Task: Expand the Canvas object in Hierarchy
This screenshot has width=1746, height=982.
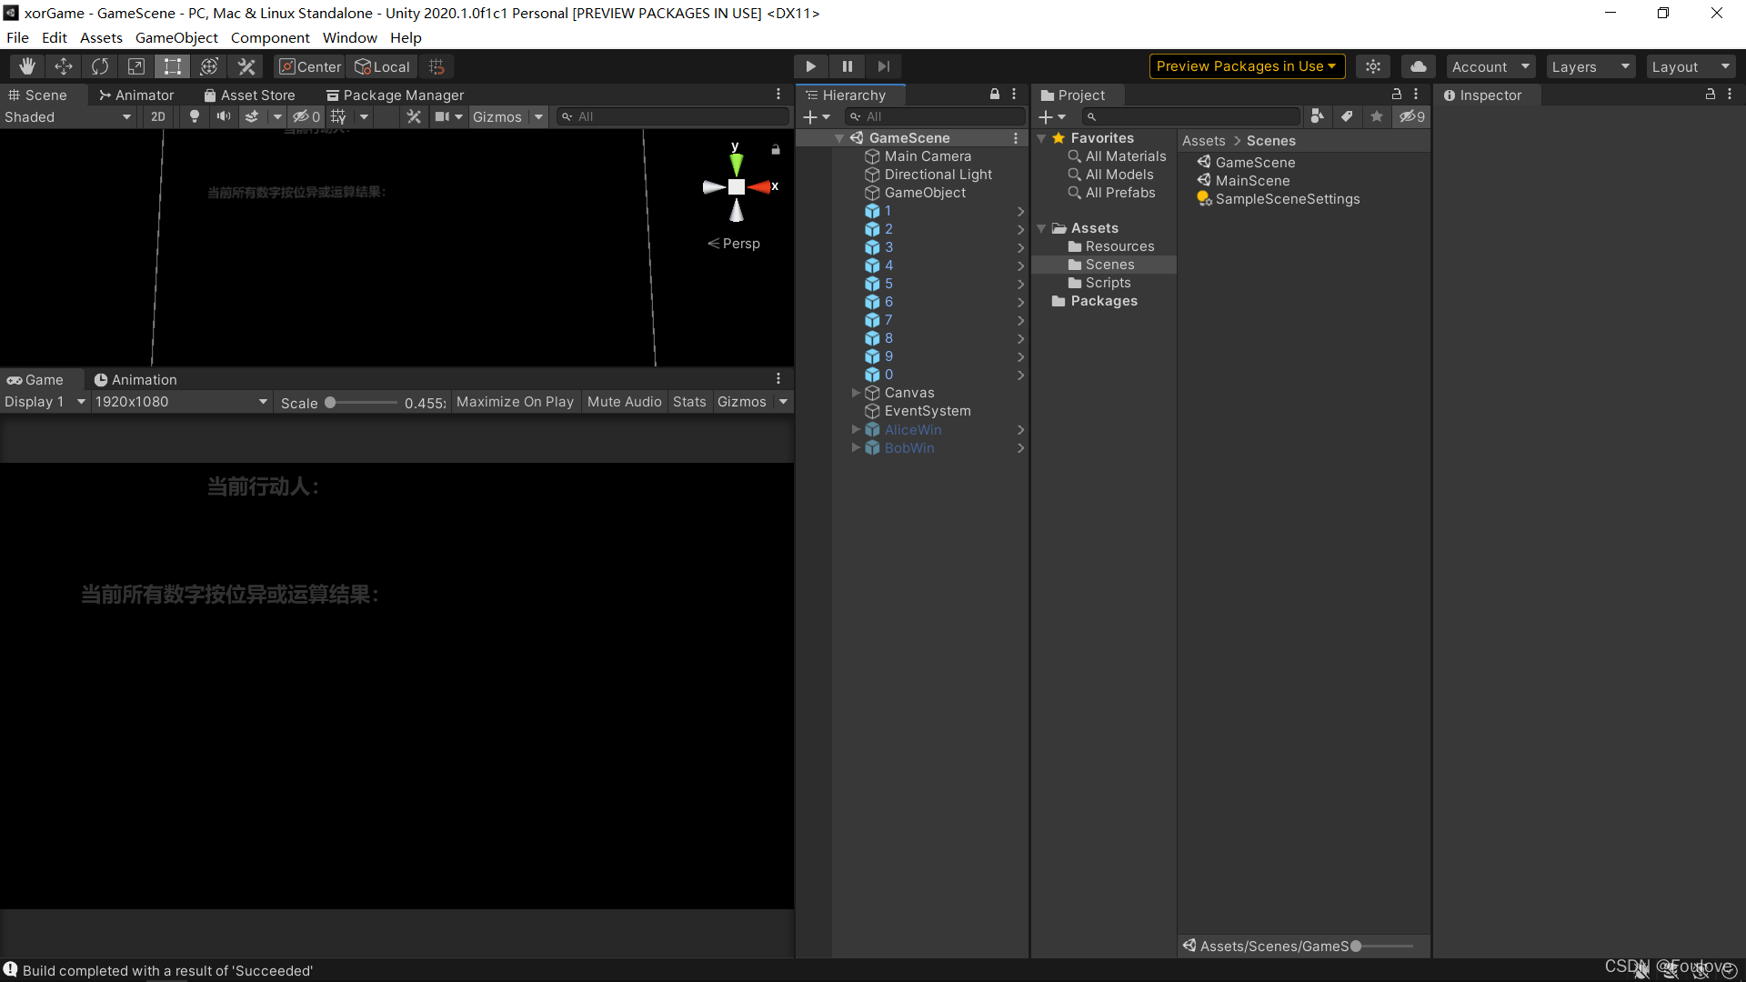Action: click(x=856, y=393)
